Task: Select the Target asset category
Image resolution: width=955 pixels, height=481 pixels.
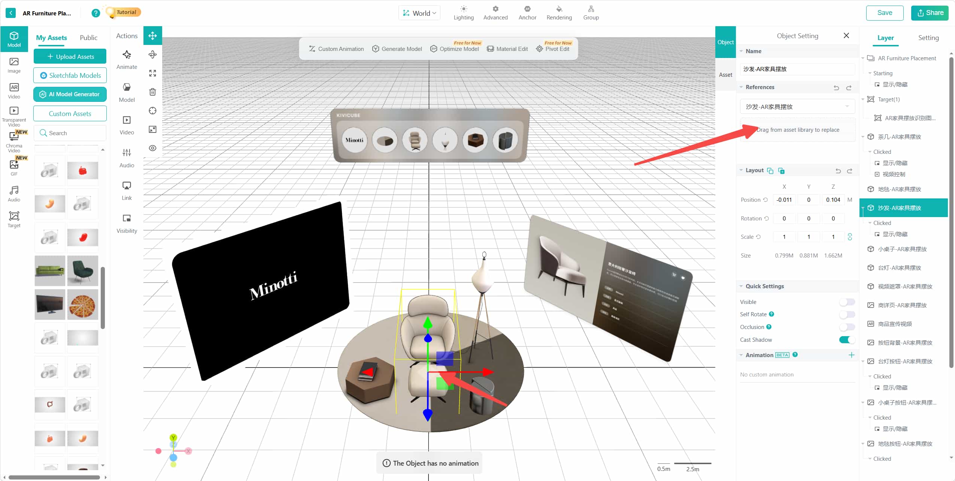Action: tap(14, 220)
